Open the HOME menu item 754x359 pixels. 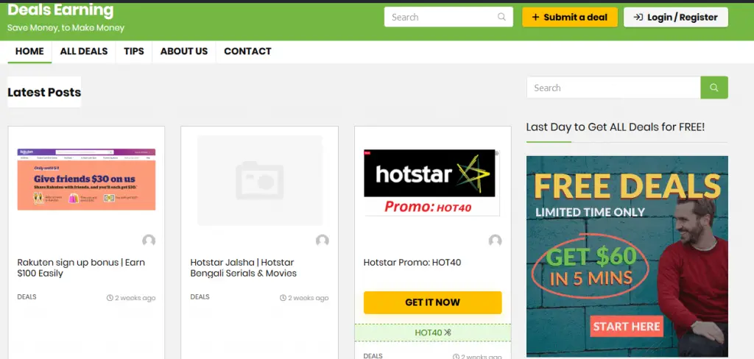pyautogui.click(x=29, y=51)
